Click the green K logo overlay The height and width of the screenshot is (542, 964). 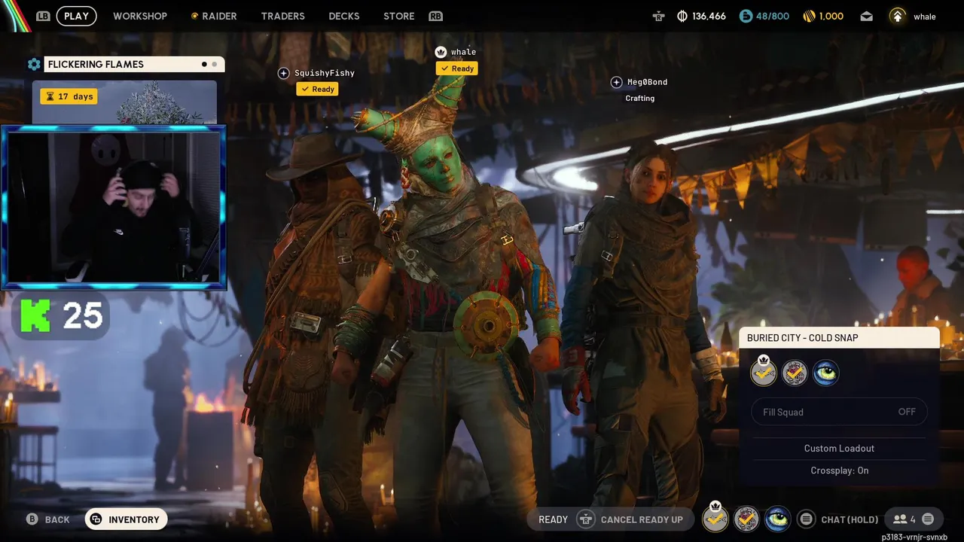pos(35,316)
